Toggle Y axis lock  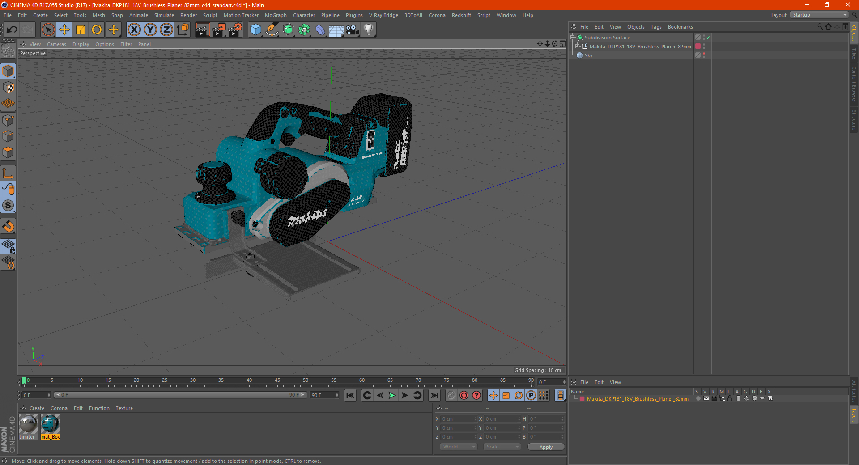(150, 30)
